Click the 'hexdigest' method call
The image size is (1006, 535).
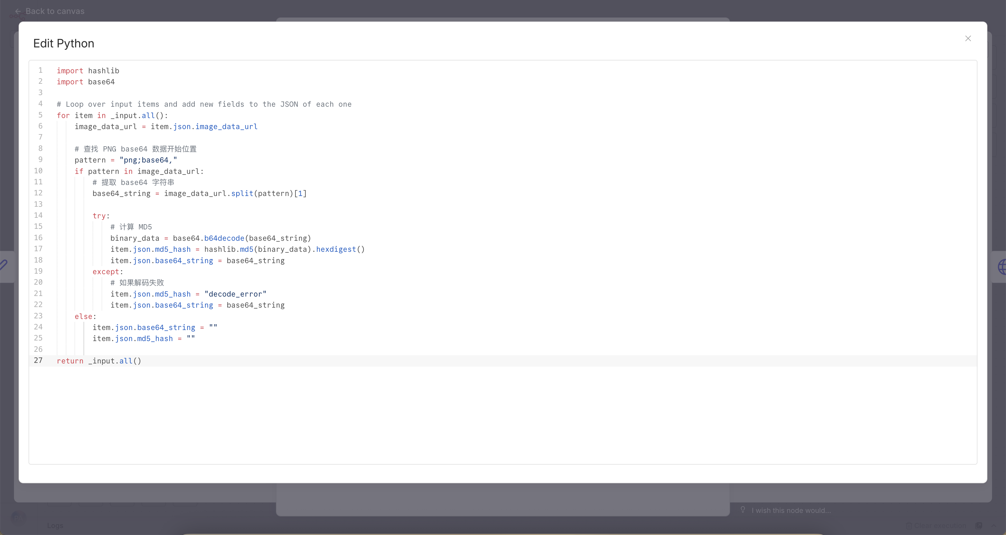click(336, 249)
